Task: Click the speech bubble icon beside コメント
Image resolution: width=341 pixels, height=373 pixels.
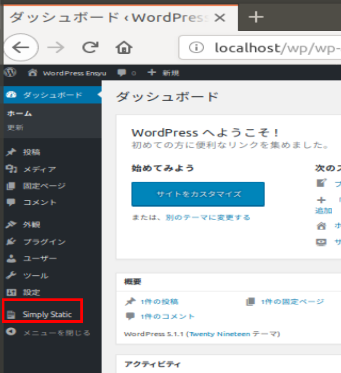Action: pyautogui.click(x=11, y=202)
